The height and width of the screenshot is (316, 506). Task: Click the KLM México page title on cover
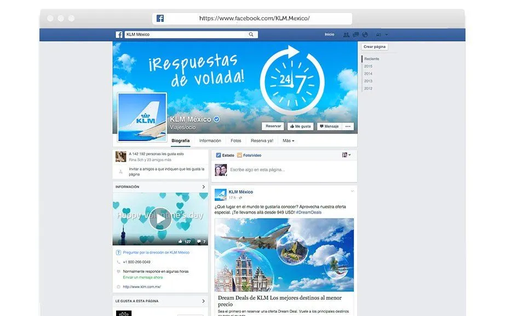pyautogui.click(x=191, y=119)
